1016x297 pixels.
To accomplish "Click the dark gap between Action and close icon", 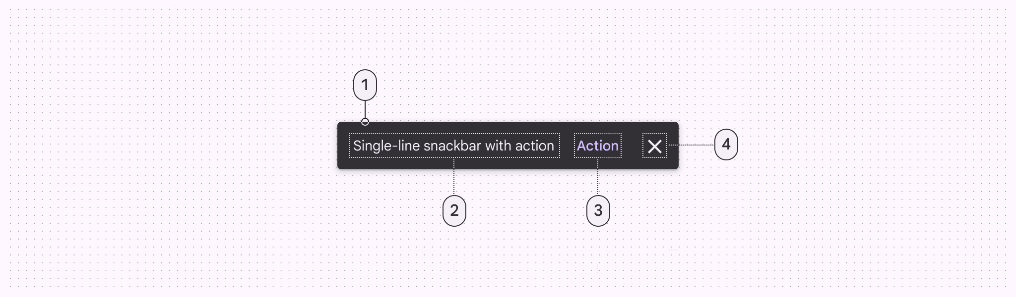I will click(x=632, y=146).
